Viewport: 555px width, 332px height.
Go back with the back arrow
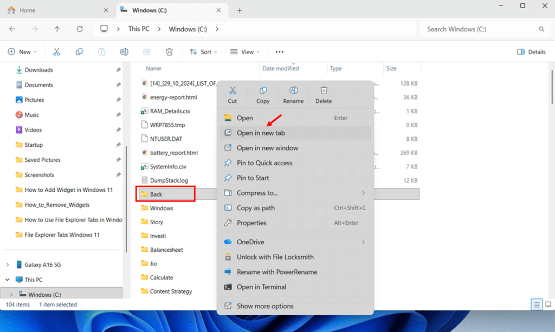point(12,29)
